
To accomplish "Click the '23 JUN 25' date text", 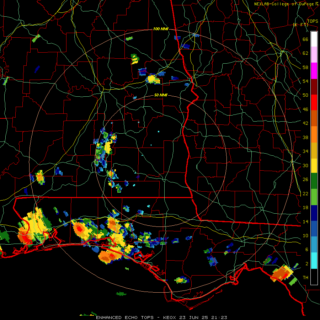I will tap(196, 318).
